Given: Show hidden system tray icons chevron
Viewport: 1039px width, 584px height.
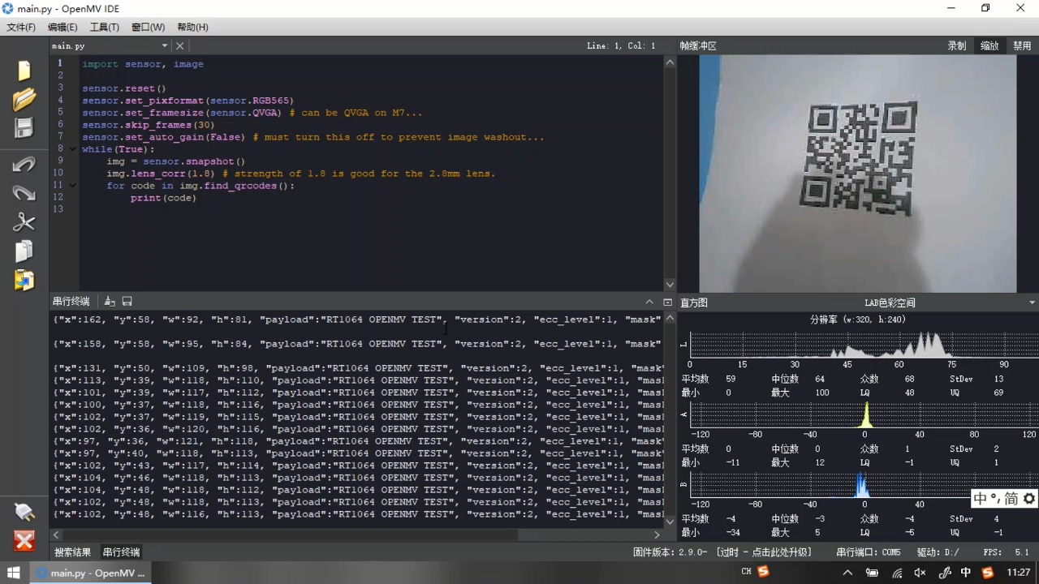Looking at the screenshot, I should [x=847, y=573].
